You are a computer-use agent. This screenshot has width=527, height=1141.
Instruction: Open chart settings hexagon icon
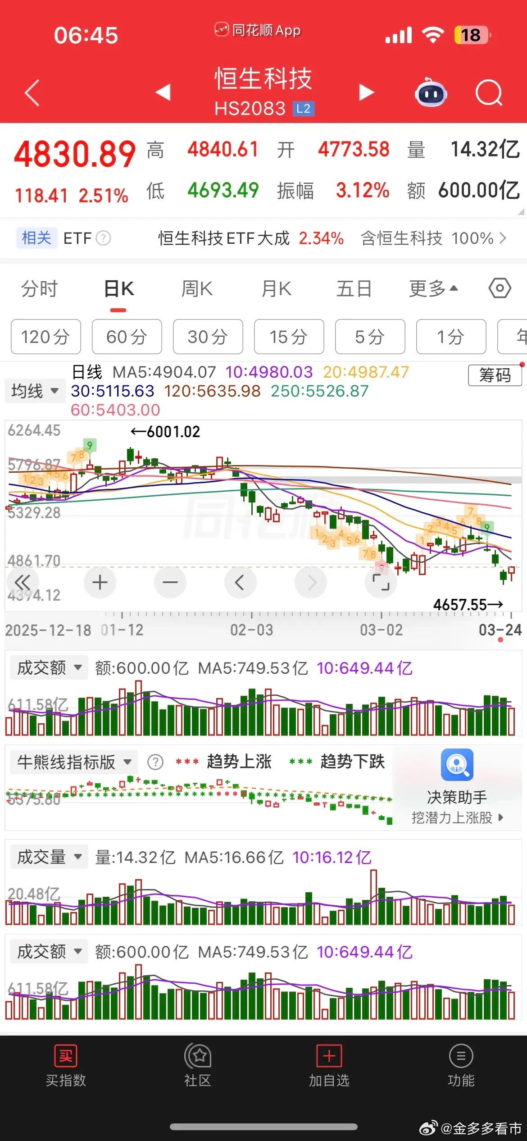500,288
